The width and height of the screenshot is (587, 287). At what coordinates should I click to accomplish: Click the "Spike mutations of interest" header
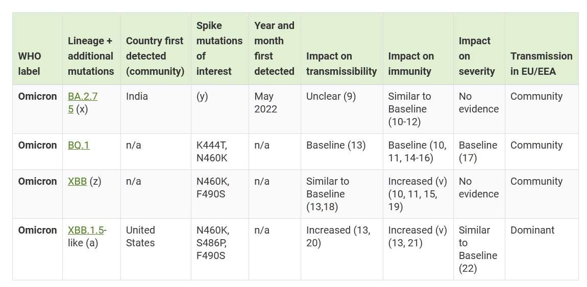219,48
